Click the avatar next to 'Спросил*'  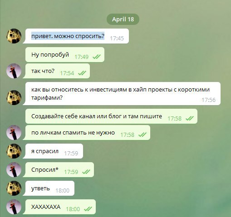click(14, 170)
